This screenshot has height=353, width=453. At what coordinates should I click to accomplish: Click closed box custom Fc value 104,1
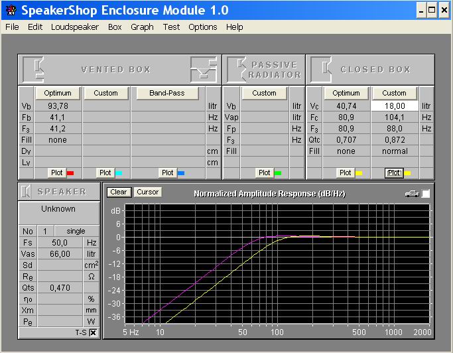pyautogui.click(x=395, y=117)
